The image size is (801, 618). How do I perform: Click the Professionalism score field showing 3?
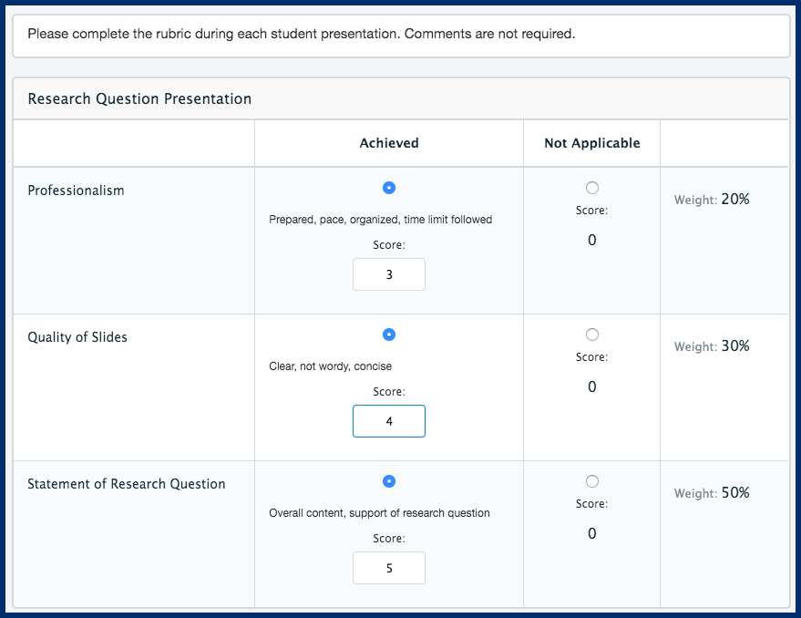click(389, 274)
